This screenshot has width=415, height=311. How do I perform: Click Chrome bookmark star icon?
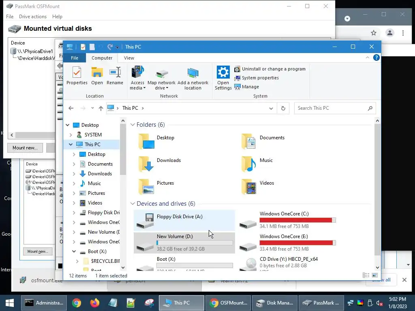tap(373, 33)
